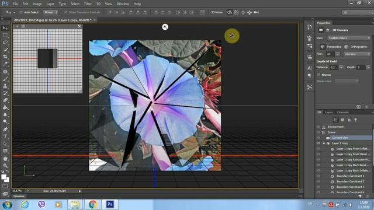Select the Zoom tool in the toolbox
374x210 pixels.
[x=5, y=166]
